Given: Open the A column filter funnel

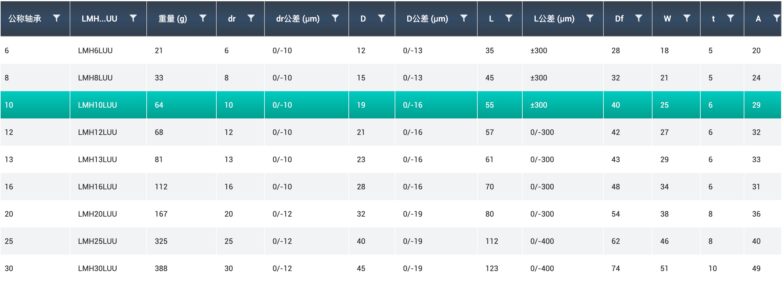Looking at the screenshot, I should [x=776, y=18].
